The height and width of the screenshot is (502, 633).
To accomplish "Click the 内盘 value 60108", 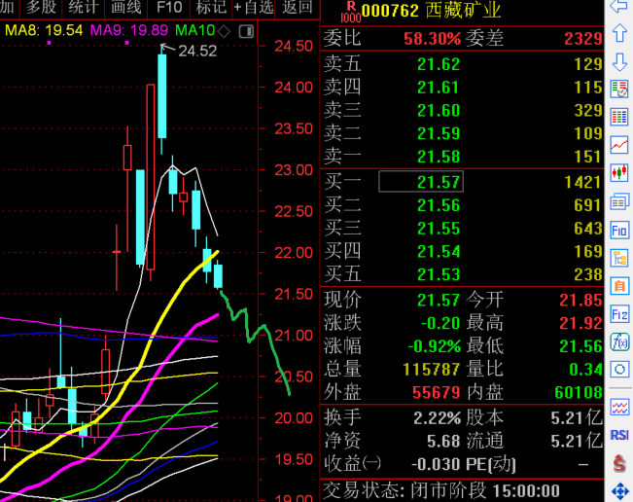I will pyautogui.click(x=579, y=392).
